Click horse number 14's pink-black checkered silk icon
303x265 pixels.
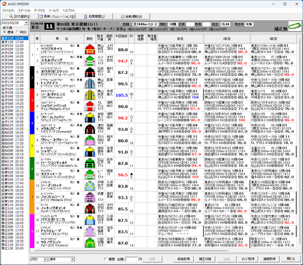click(90, 198)
